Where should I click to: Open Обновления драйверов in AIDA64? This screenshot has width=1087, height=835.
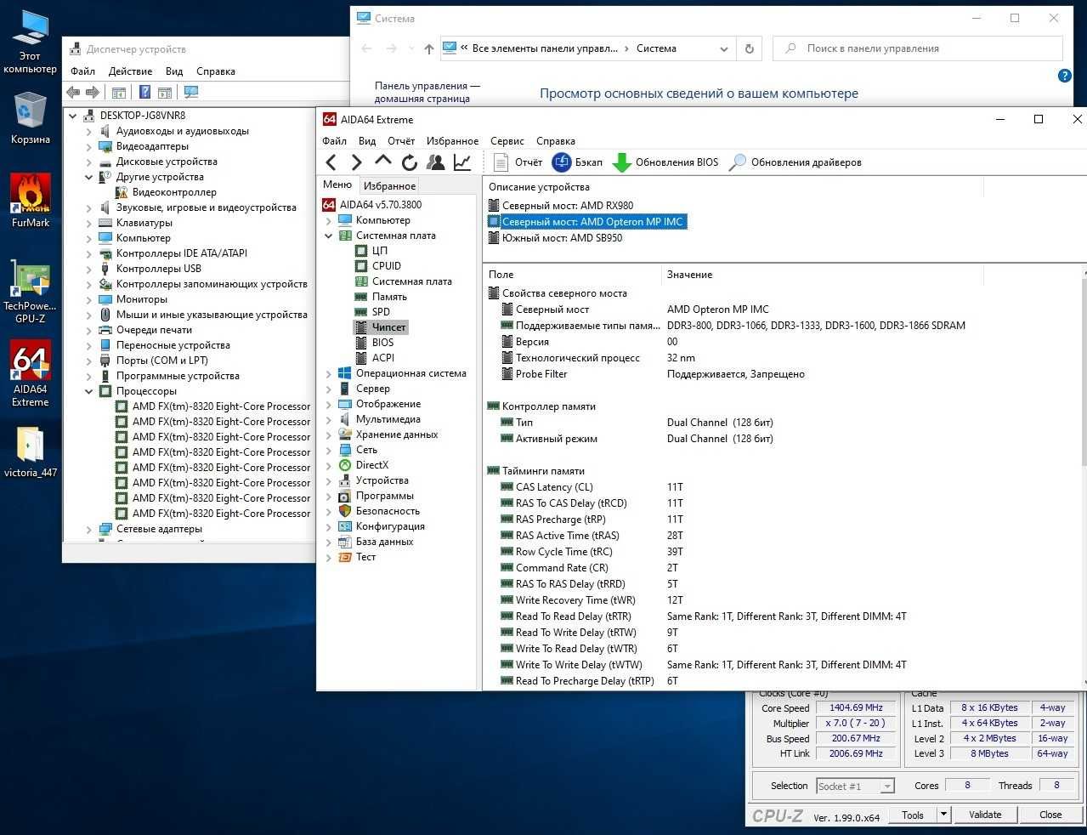click(x=795, y=162)
